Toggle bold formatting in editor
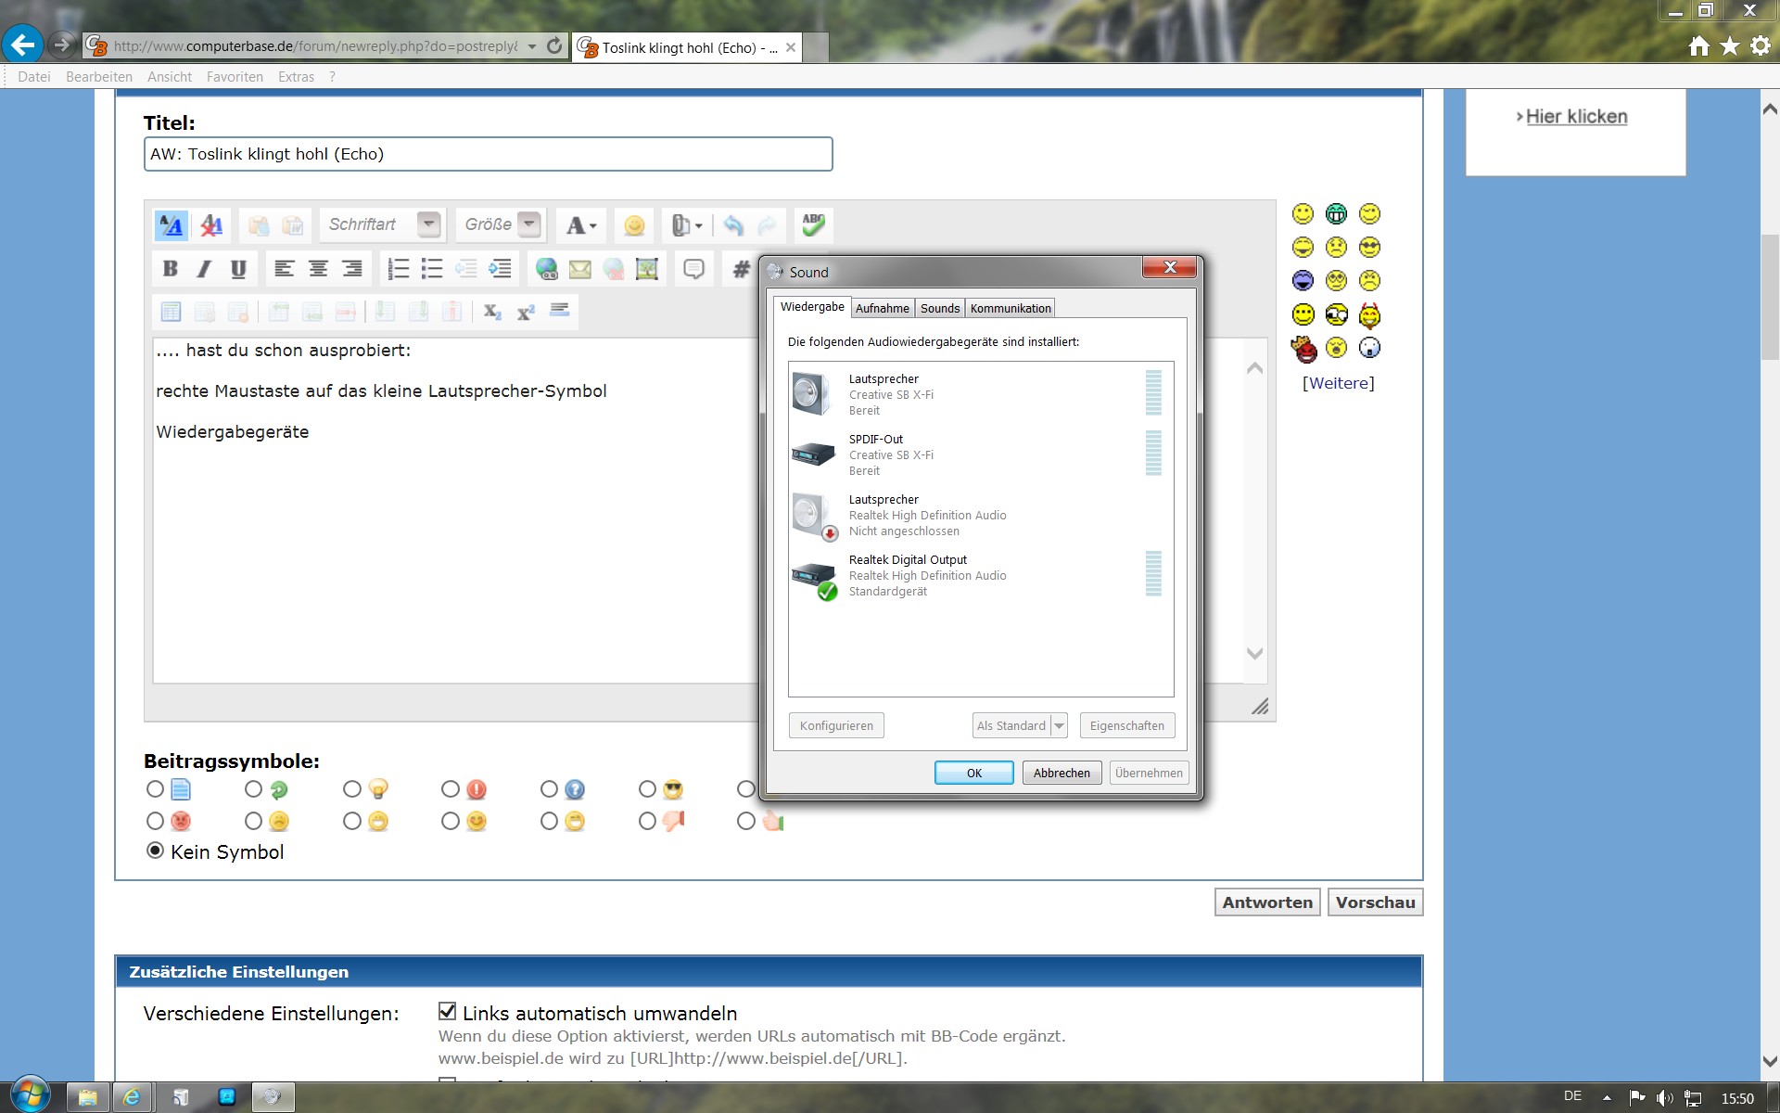This screenshot has height=1113, width=1780. [171, 269]
